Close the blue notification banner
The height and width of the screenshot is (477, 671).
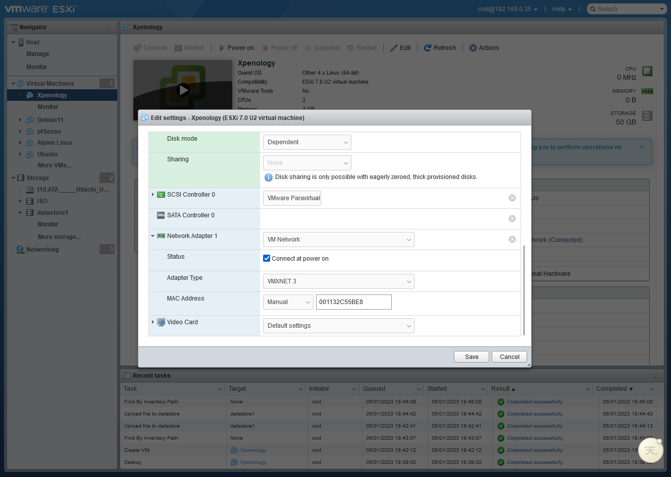point(641,147)
